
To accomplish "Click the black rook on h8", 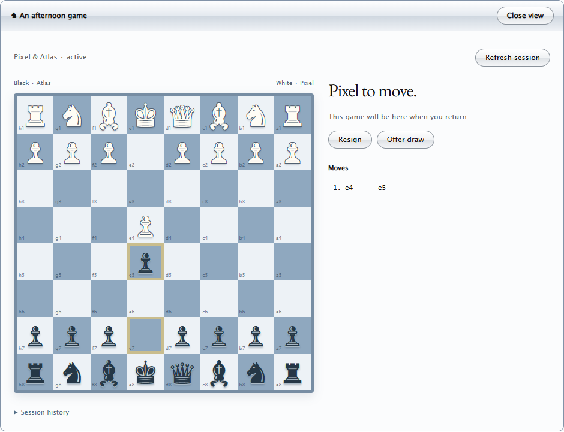I will 35,372.
